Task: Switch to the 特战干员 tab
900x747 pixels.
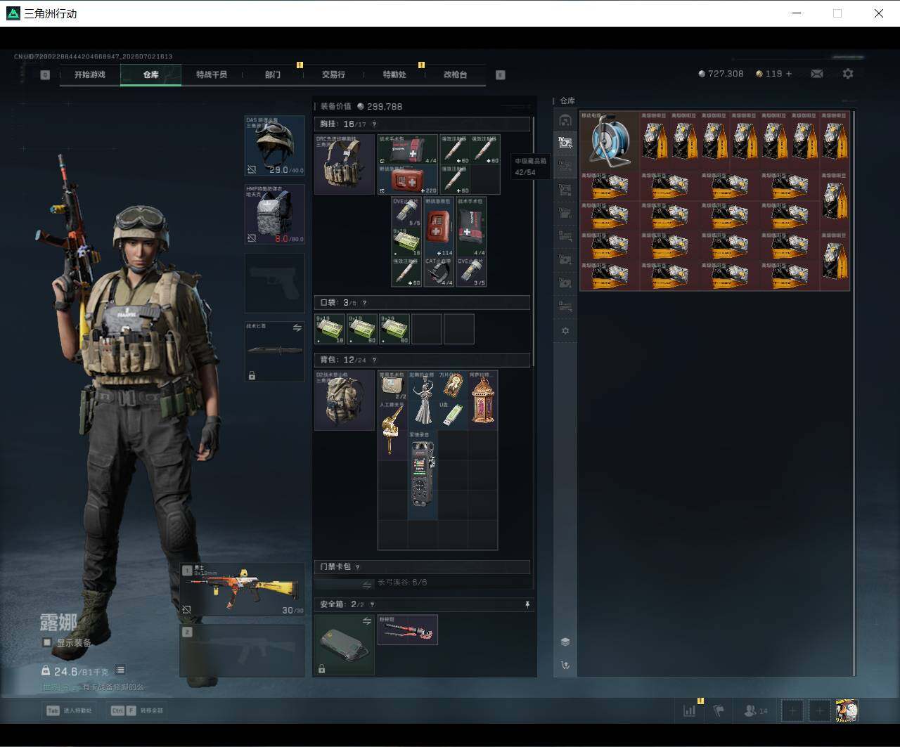Action: (212, 74)
